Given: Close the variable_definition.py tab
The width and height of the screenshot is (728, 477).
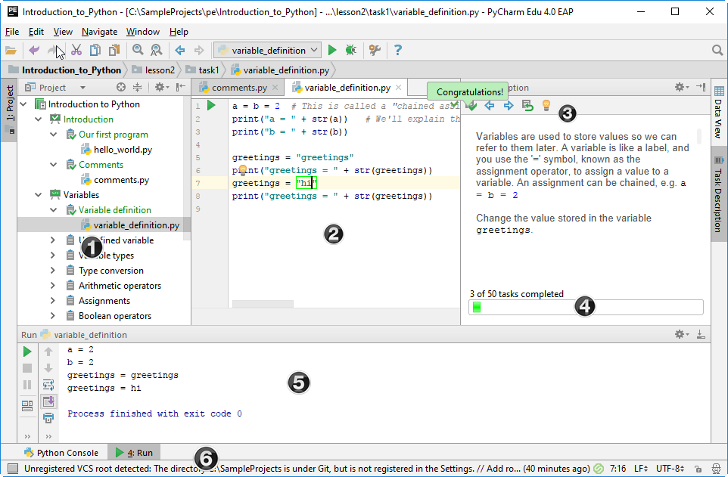Looking at the screenshot, I should pos(398,87).
